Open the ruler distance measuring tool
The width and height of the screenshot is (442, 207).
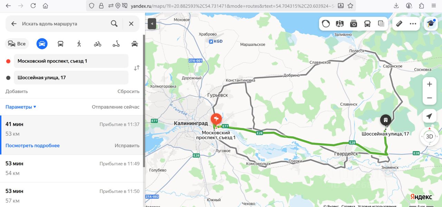399,23
